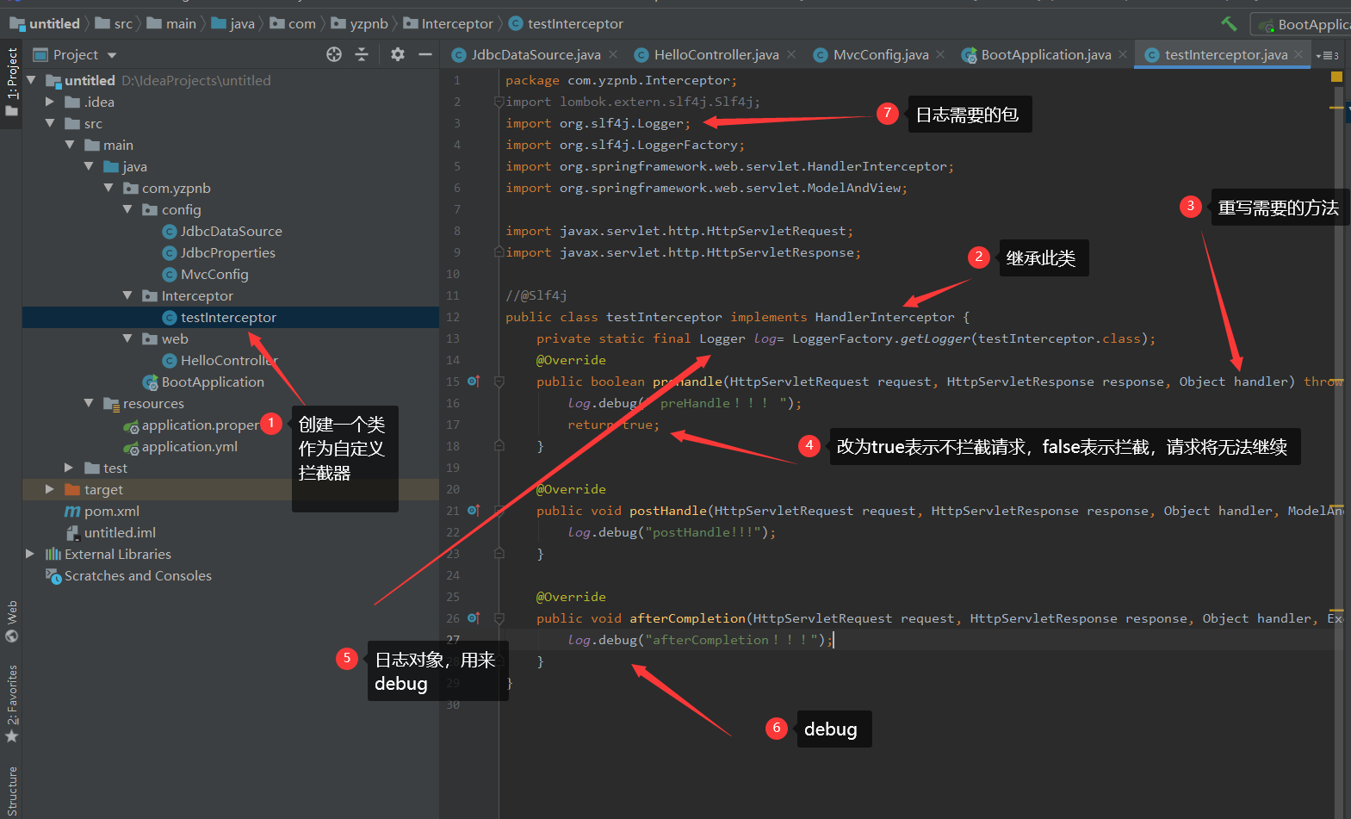The width and height of the screenshot is (1351, 819).
Task: Select BootApplication Spring class icon in tree
Action: pos(150,382)
